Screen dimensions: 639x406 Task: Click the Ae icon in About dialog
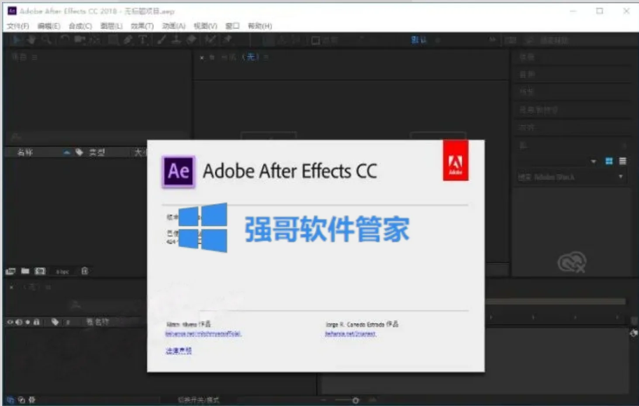click(x=178, y=171)
